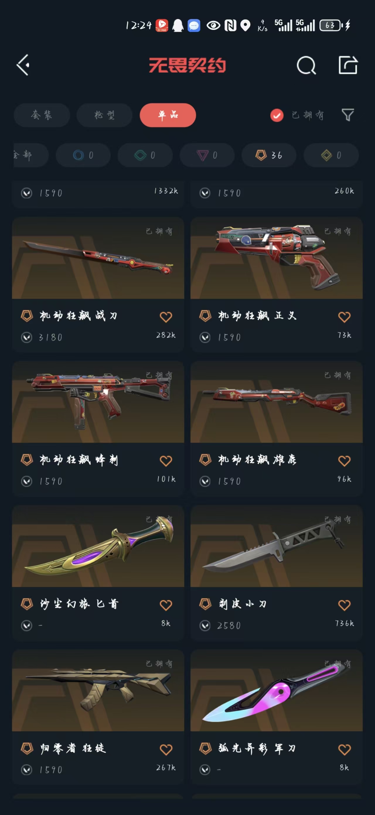Select the orange tier filter showing 36
The width and height of the screenshot is (375, 815).
(269, 155)
